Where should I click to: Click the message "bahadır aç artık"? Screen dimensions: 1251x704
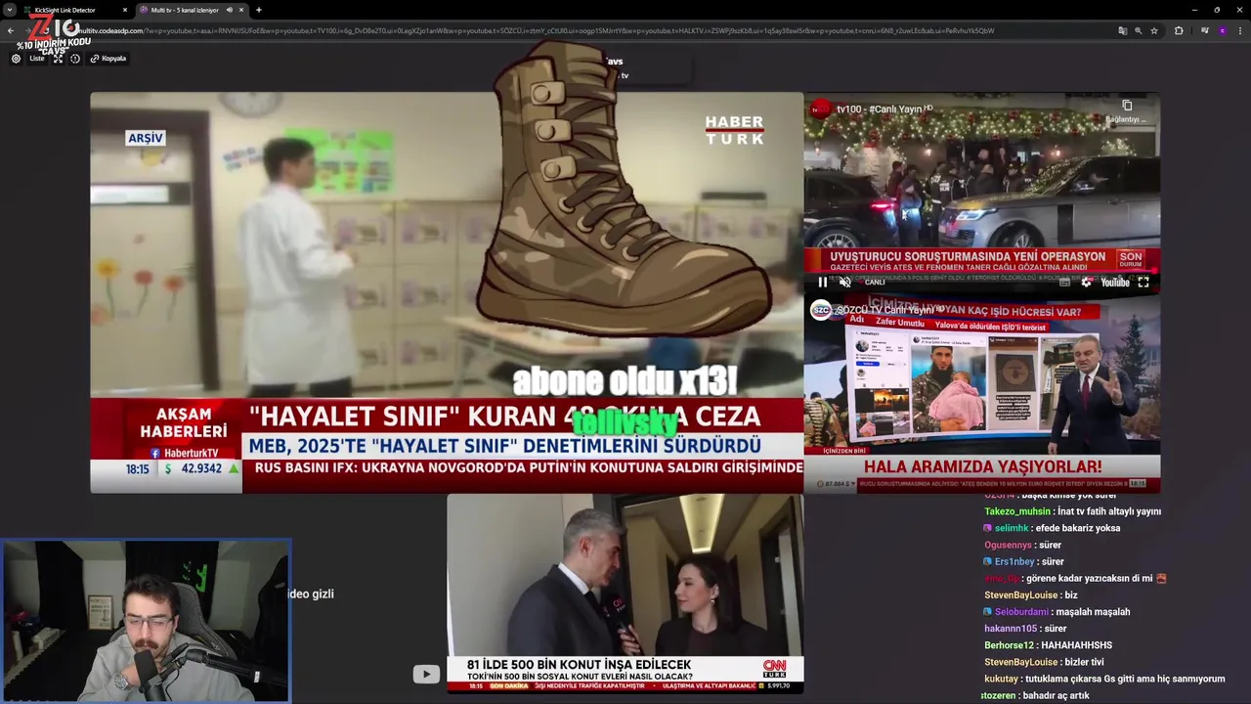pyautogui.click(x=1057, y=695)
